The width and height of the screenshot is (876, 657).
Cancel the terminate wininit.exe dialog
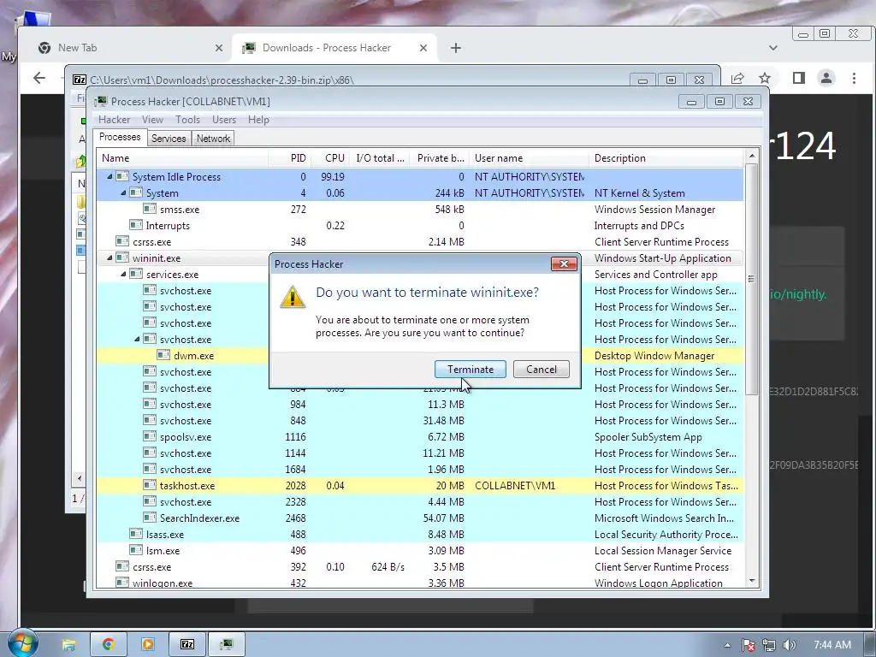coord(542,370)
